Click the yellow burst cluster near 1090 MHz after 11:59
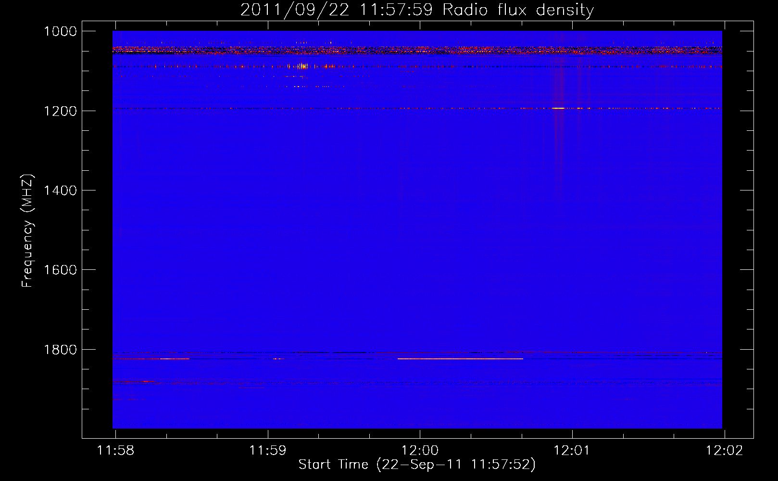 (302, 66)
